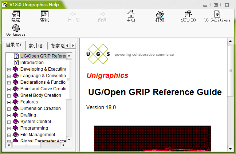Click the book icon beside Programming
The width and height of the screenshot is (236, 154).
16,128
